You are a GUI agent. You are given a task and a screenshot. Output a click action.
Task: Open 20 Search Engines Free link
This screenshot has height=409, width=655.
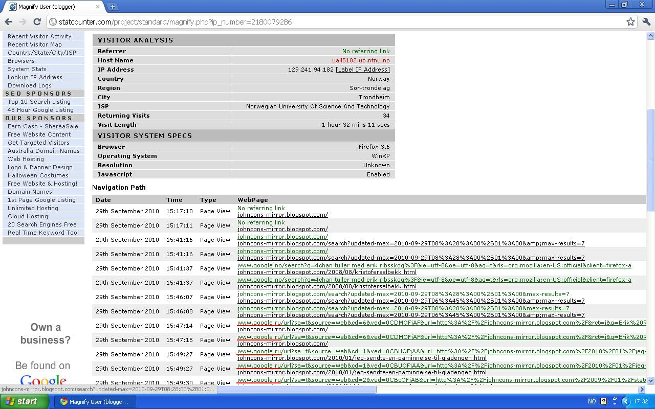pyautogui.click(x=42, y=224)
